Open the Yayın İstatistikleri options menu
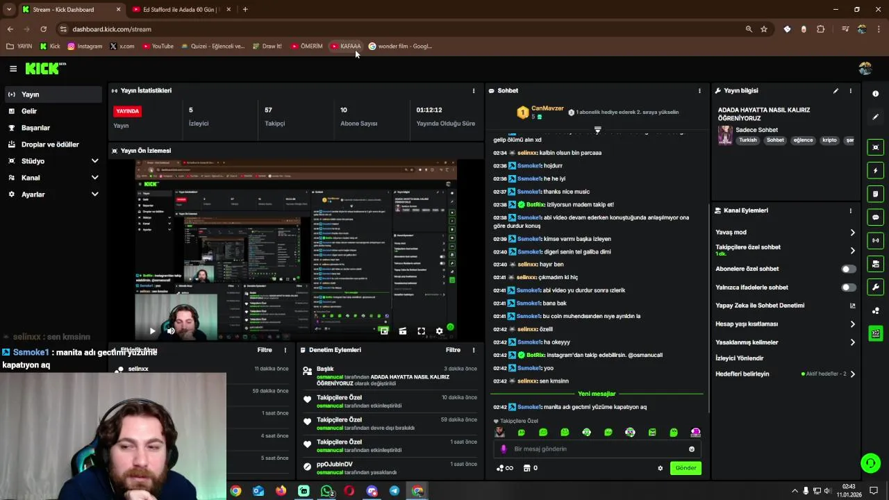Viewport: 889px width, 500px height. (474, 91)
